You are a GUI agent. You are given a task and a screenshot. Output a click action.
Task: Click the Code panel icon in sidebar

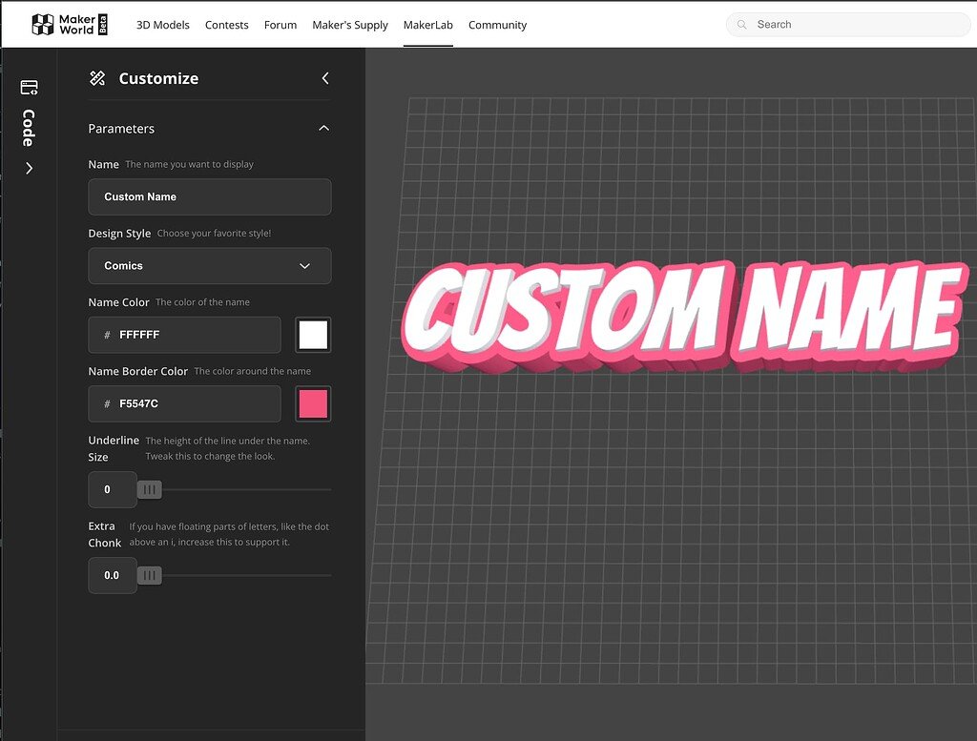click(28, 87)
